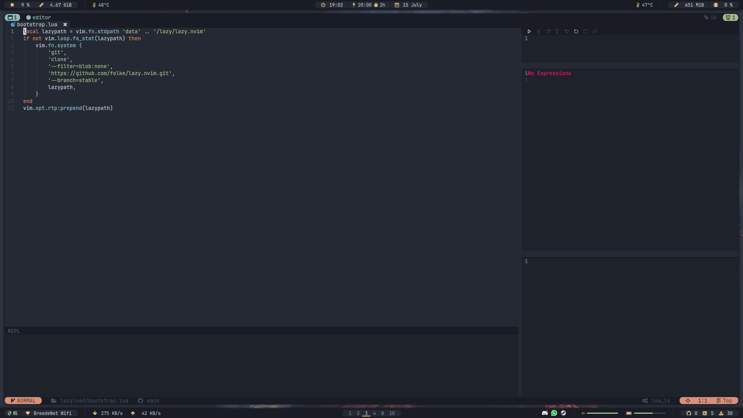Switch to workspace 3 in the taskbar
743x418 pixels.
(365, 413)
